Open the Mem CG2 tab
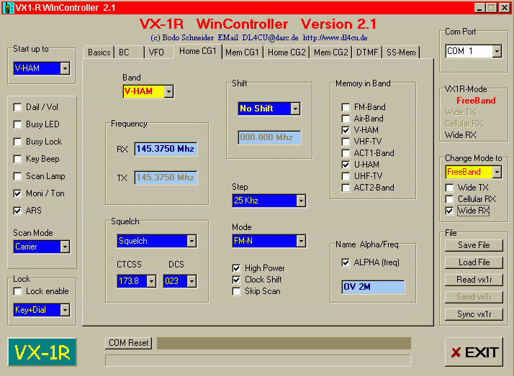514x376 pixels. tap(330, 52)
